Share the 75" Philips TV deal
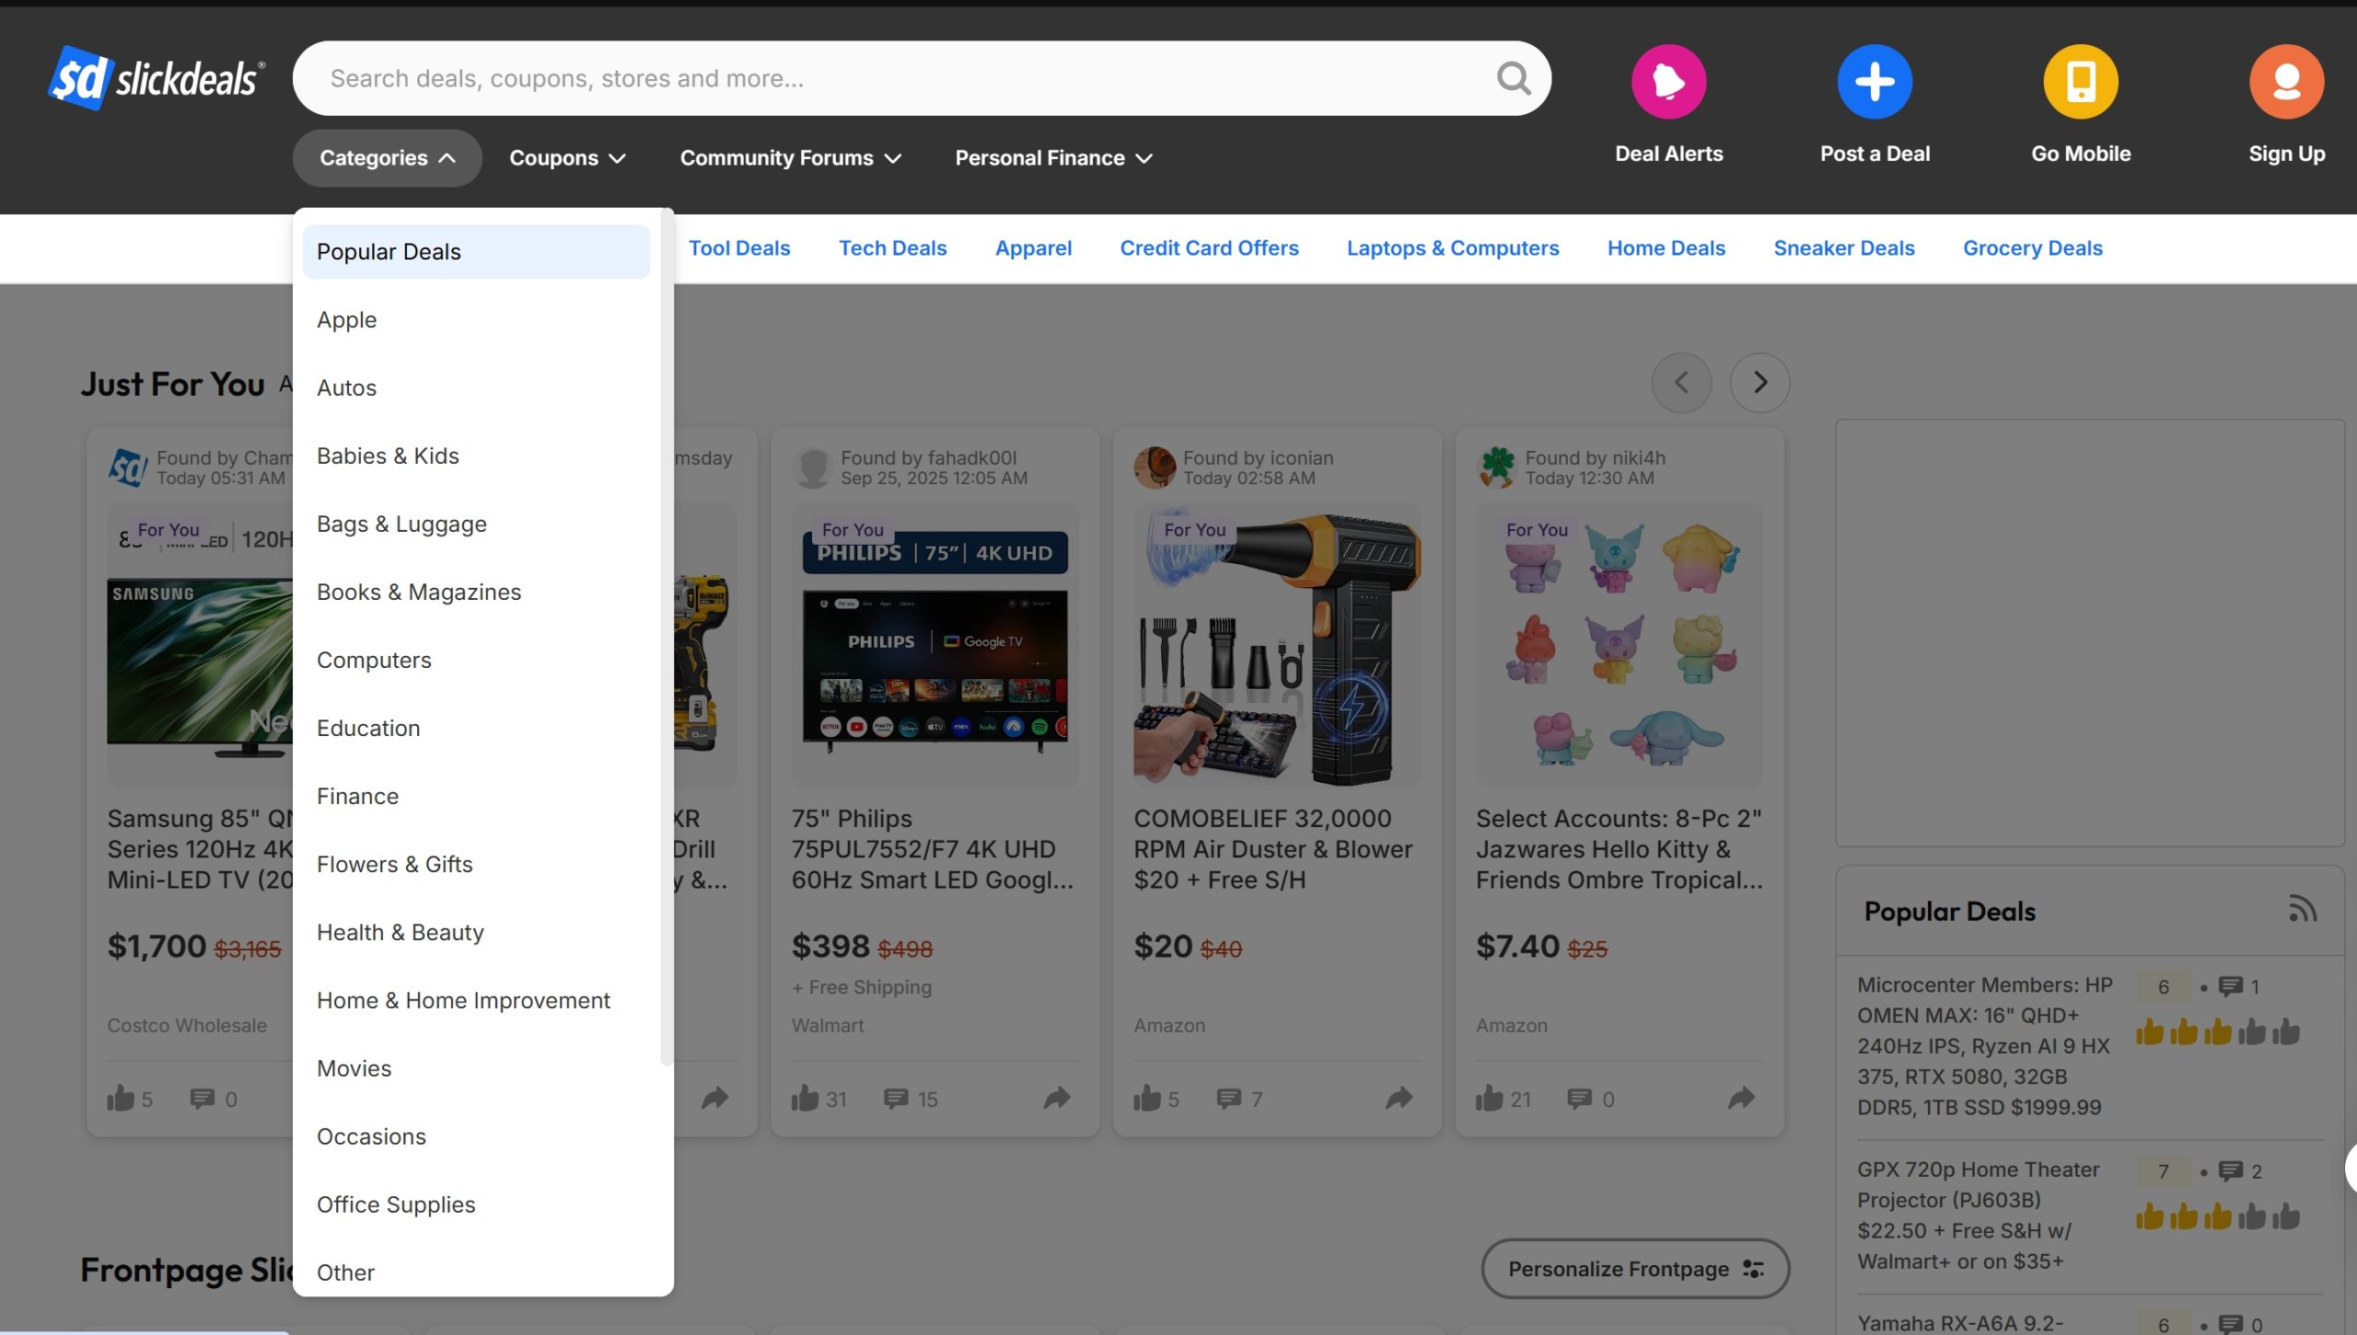The width and height of the screenshot is (2357, 1335). click(x=1057, y=1098)
